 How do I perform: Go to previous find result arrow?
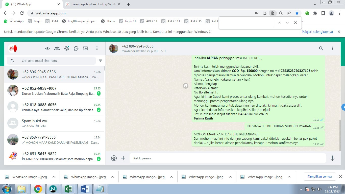coord(279,23)
